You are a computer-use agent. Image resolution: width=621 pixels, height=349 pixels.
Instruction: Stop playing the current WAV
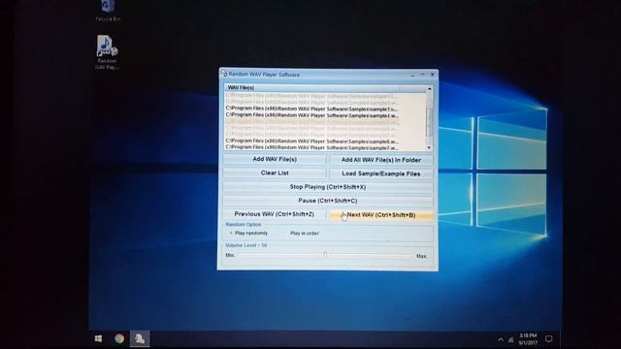click(328, 187)
